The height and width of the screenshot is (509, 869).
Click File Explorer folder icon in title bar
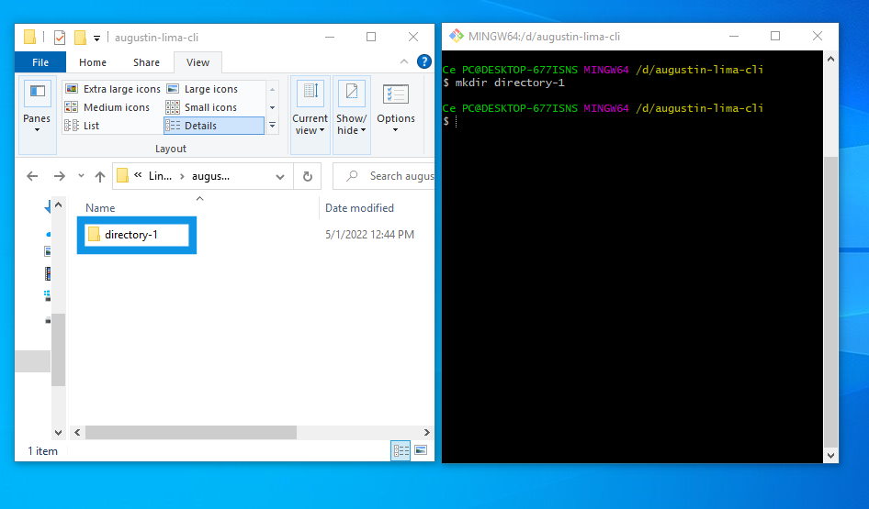coord(30,37)
